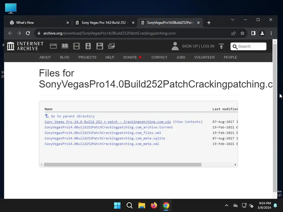Screen dimensions: 283x212
Task: Click the Upload arrow icon
Action: point(221,46)
